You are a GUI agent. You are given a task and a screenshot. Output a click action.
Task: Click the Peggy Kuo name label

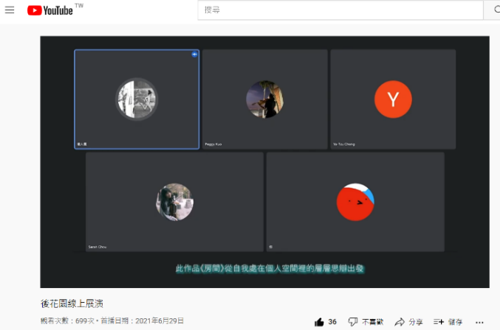[213, 144]
